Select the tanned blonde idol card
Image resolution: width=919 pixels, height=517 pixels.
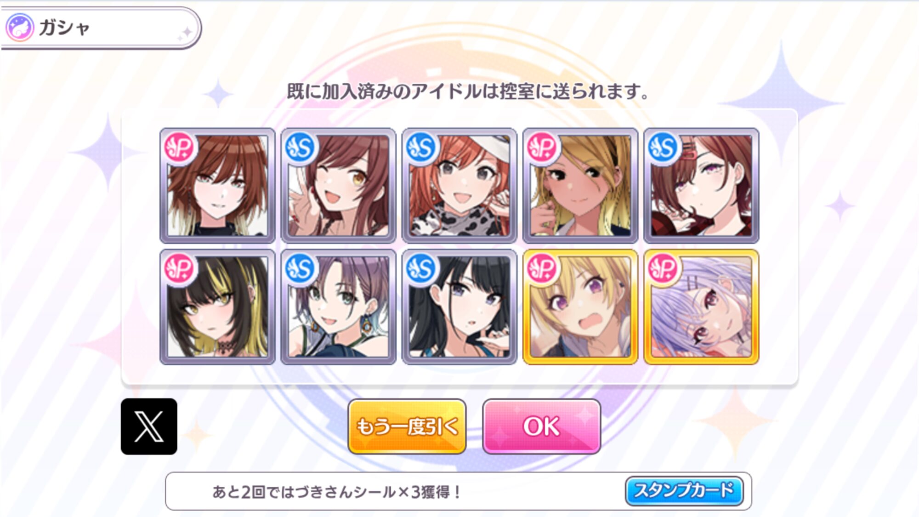[580, 186]
